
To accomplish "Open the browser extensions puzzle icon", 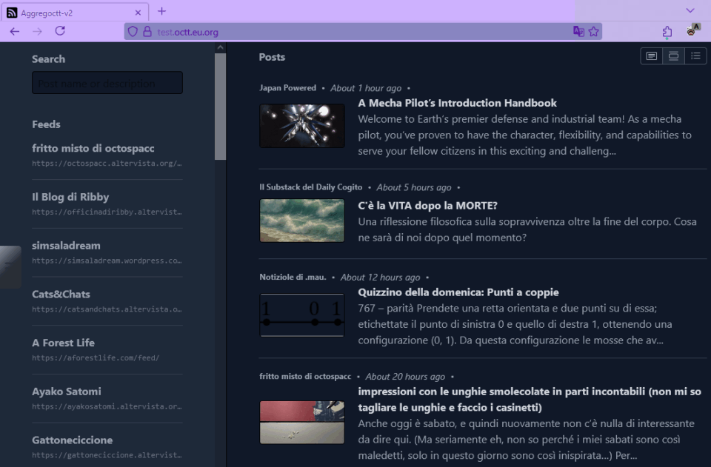I will [667, 32].
